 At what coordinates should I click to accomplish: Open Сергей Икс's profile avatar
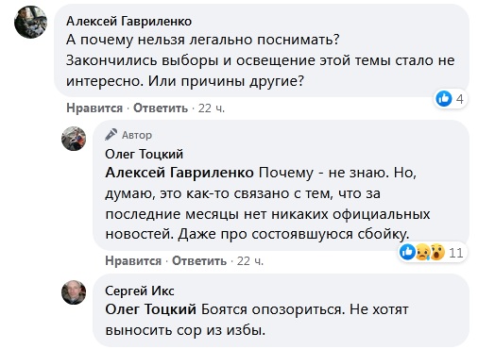(x=74, y=292)
